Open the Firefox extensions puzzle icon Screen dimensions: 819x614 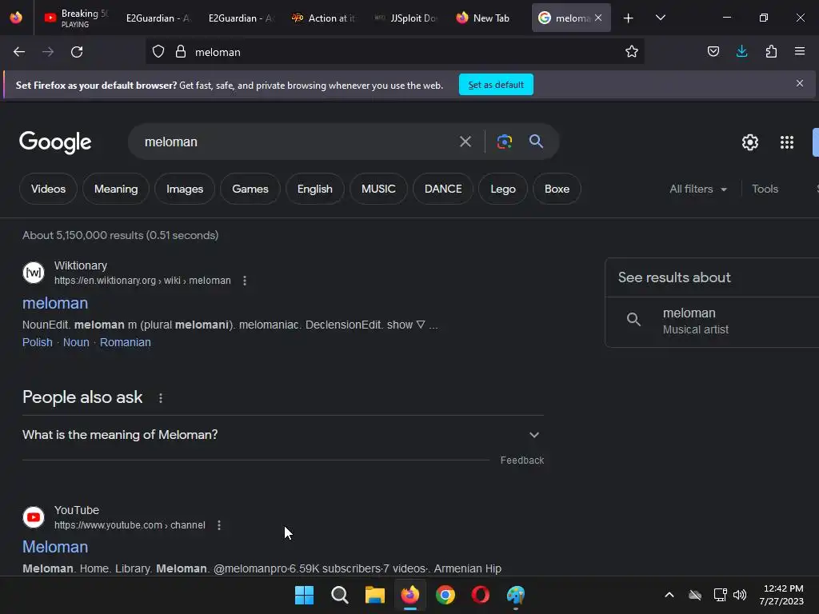pos(771,52)
